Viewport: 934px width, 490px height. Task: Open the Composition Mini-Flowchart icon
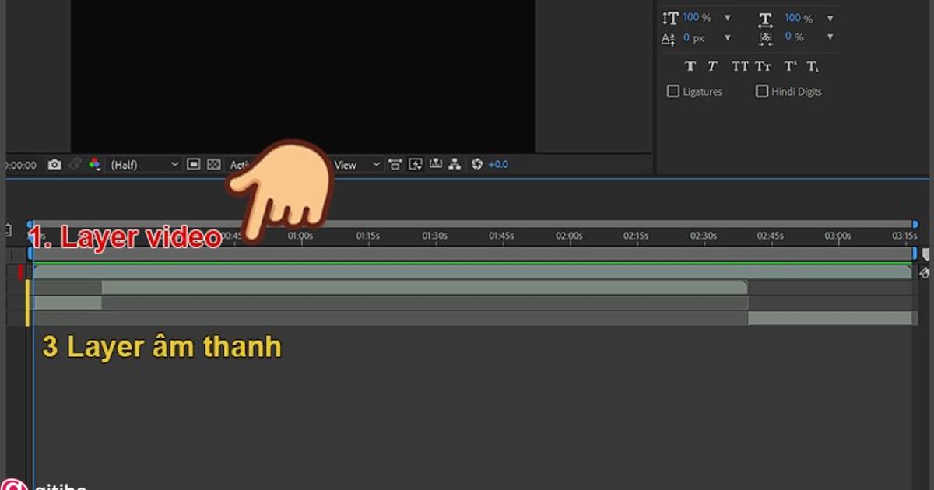pos(454,165)
